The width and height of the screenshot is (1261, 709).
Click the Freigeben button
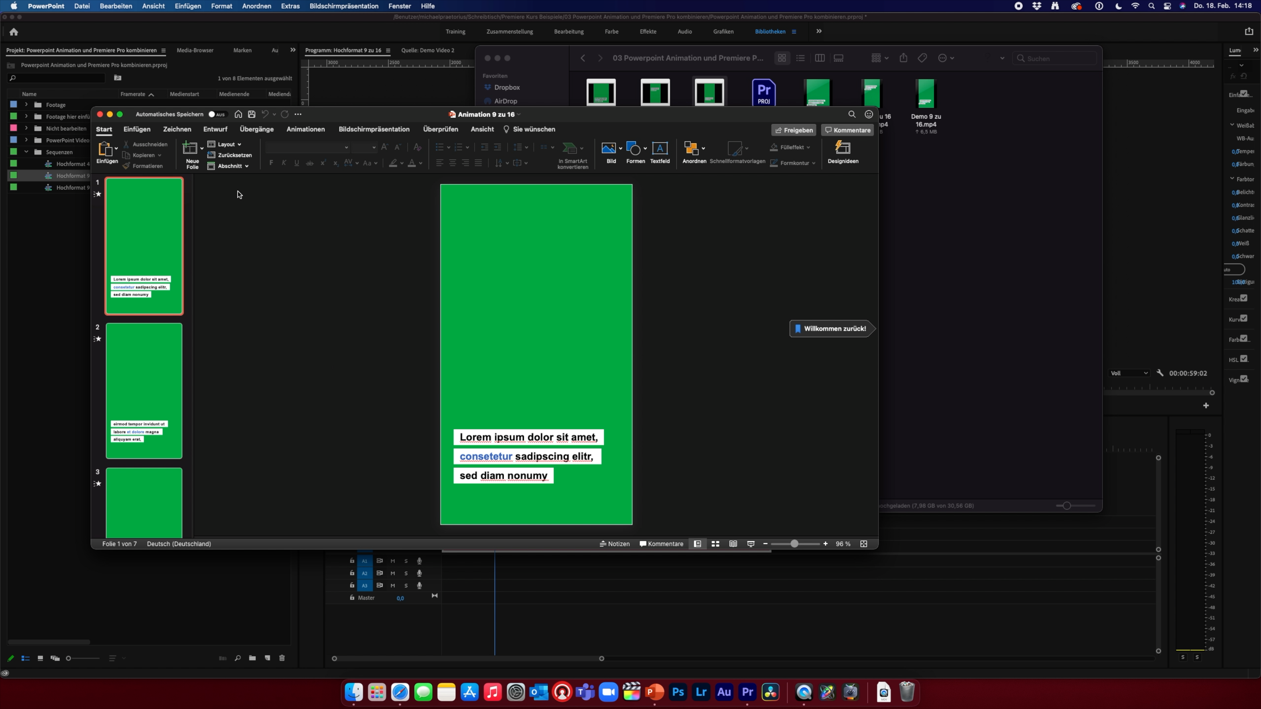click(793, 130)
